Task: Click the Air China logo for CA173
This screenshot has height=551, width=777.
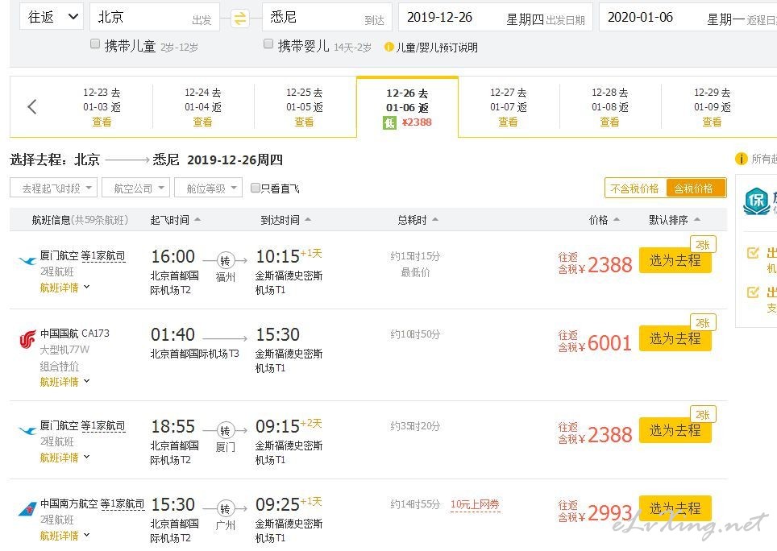Action: point(27,340)
